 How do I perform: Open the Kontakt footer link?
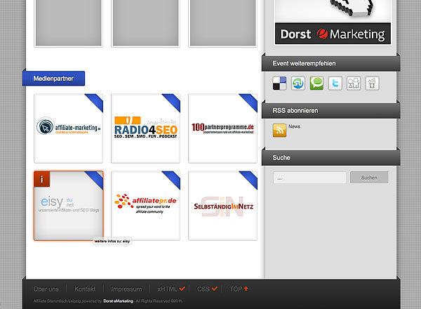(x=85, y=289)
